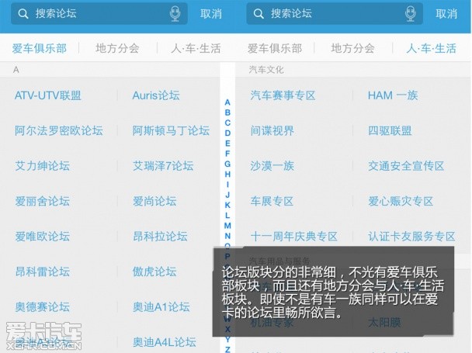Jump to letter N in index bar
The height and width of the screenshot is (353, 472).
point(227,236)
